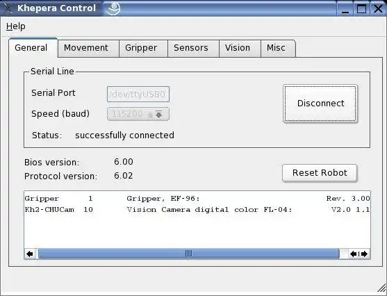387x296 pixels.
Task: Click the 'Vision Camera digital color FL-04:' text
Action: 210,210
